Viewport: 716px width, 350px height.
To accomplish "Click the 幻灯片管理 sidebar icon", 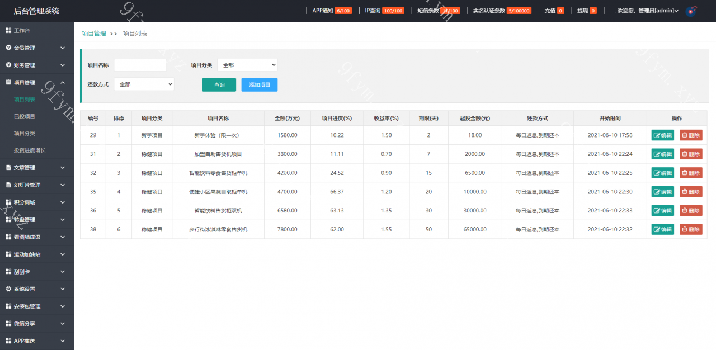I will pos(8,185).
